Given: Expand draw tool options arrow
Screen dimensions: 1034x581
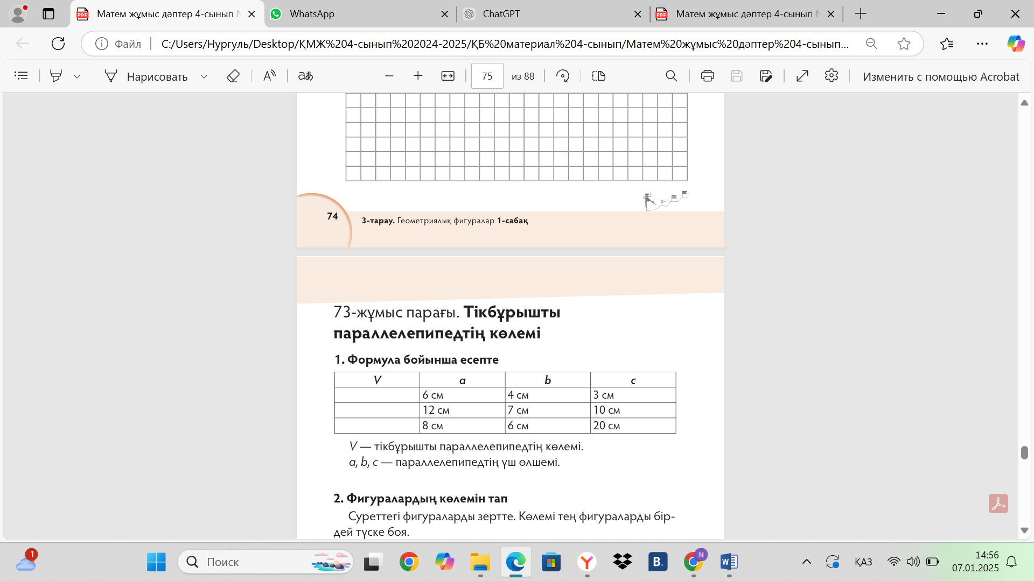Looking at the screenshot, I should coord(204,76).
